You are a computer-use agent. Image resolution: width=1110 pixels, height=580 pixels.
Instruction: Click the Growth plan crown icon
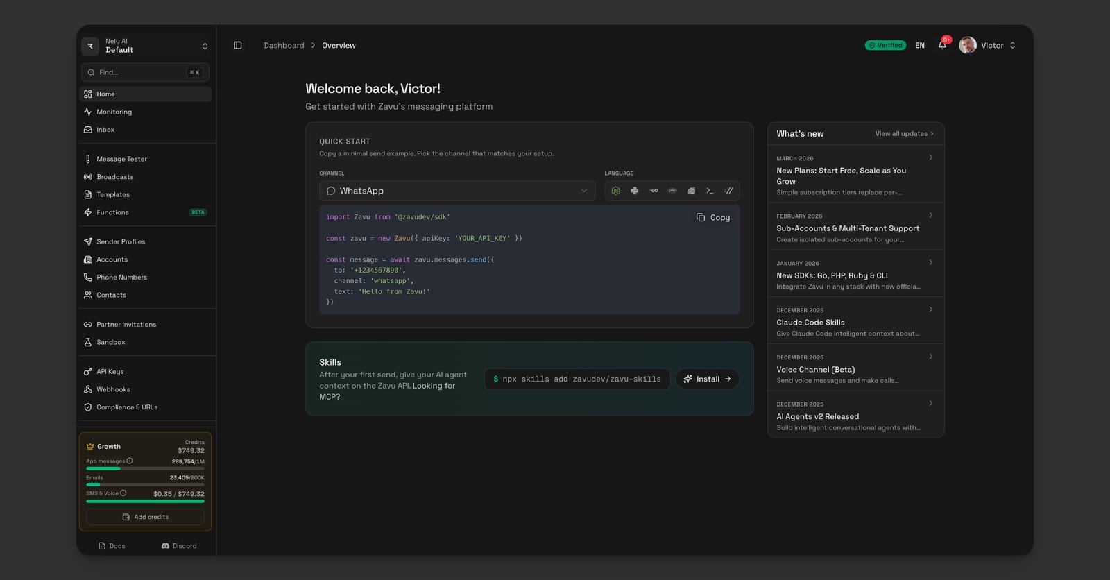pos(90,446)
